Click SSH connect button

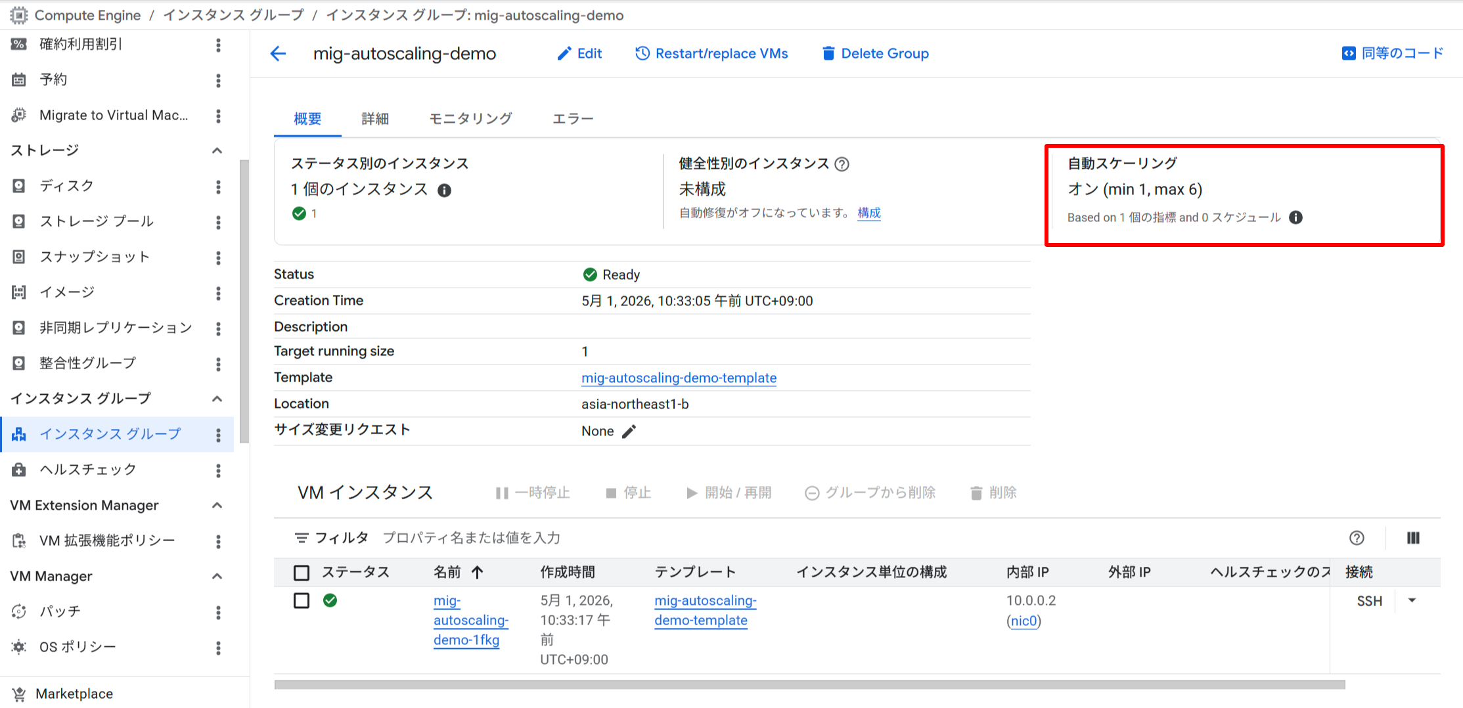1369,601
